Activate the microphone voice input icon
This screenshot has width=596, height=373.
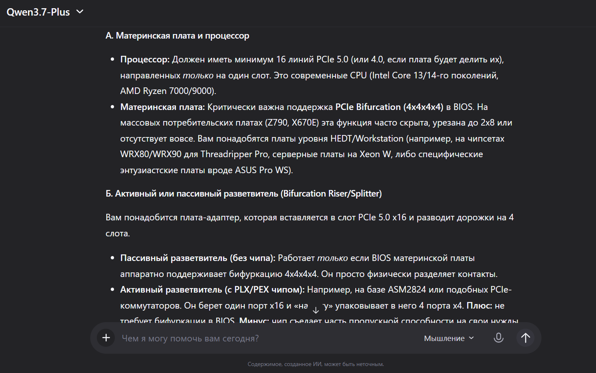(498, 338)
